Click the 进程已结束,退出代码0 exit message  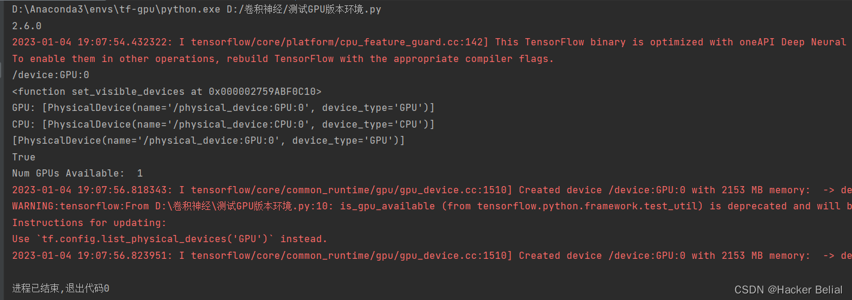[61, 289]
